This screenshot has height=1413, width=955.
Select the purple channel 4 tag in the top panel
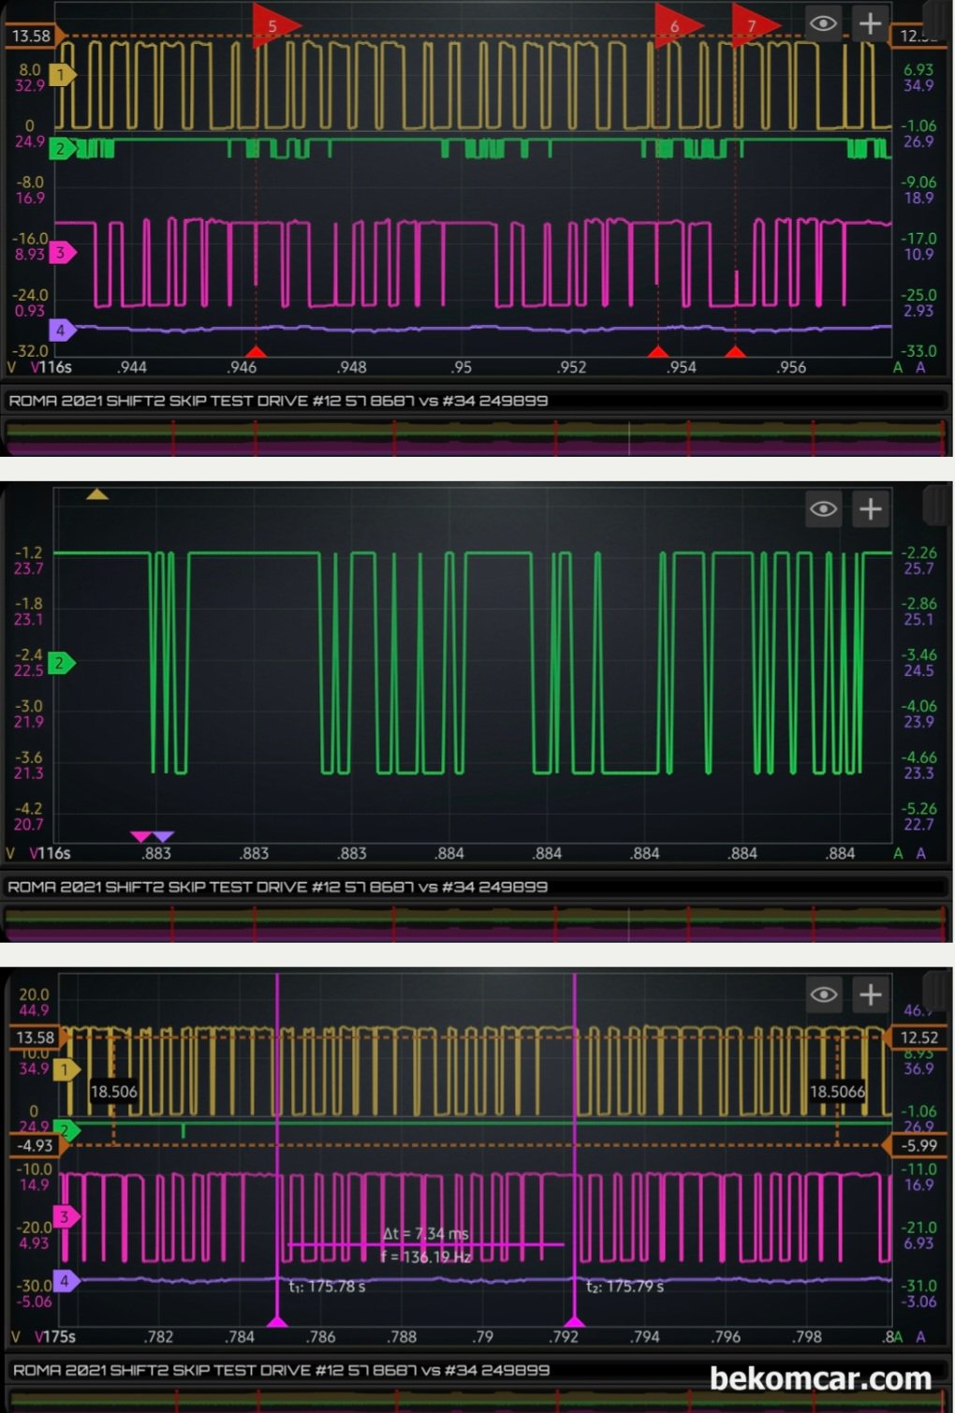tap(62, 330)
